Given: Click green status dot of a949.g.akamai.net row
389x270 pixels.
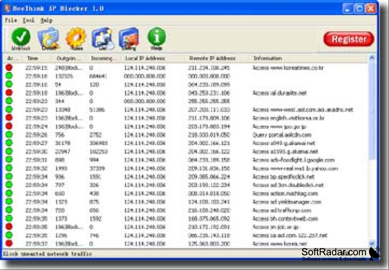Looking at the screenshot, I should (9, 143).
